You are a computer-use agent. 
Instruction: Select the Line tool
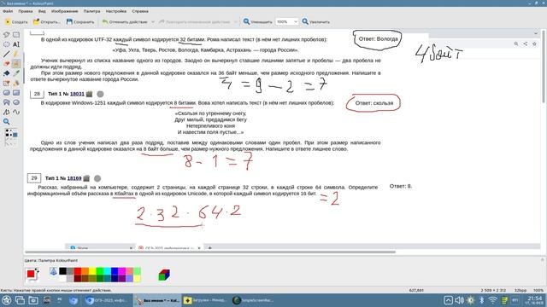pos(6,54)
